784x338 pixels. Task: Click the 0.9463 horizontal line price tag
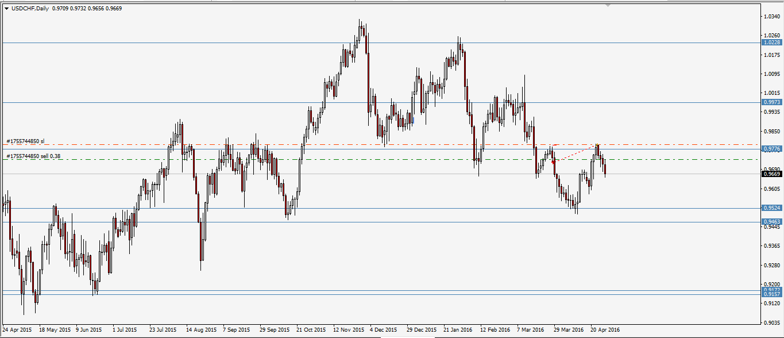click(772, 222)
